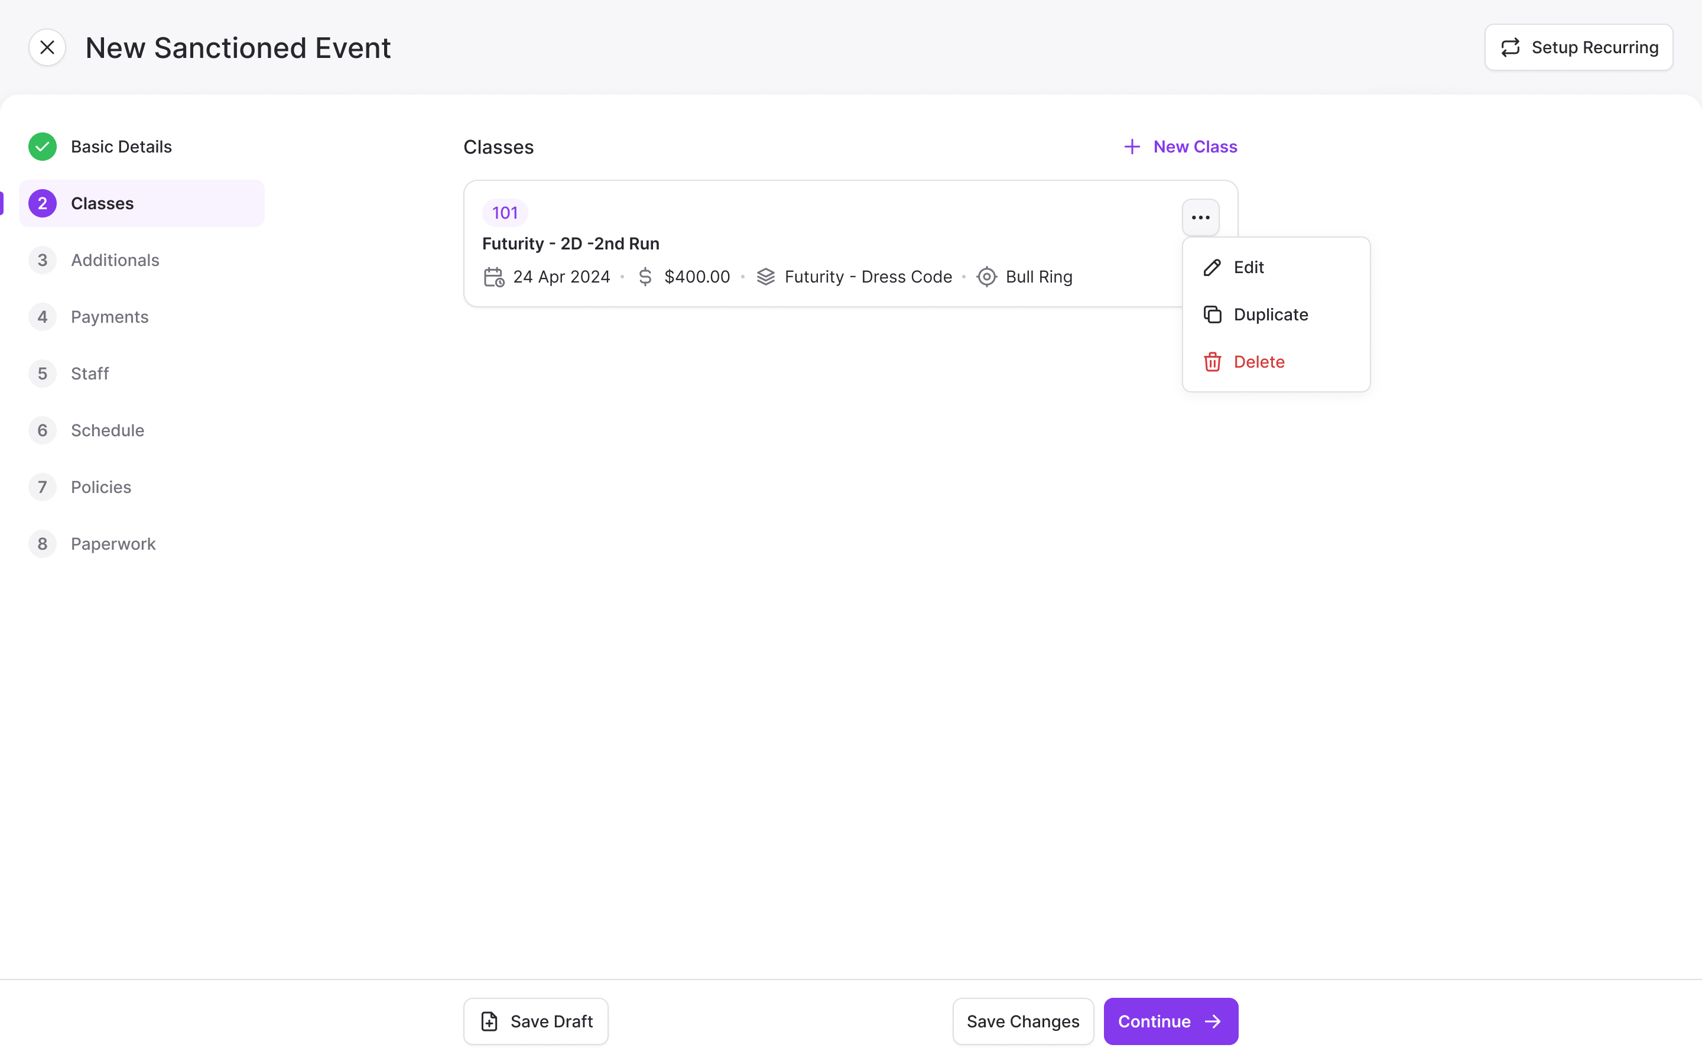Click the class title Futurity - 2D -2nd Run

click(570, 244)
